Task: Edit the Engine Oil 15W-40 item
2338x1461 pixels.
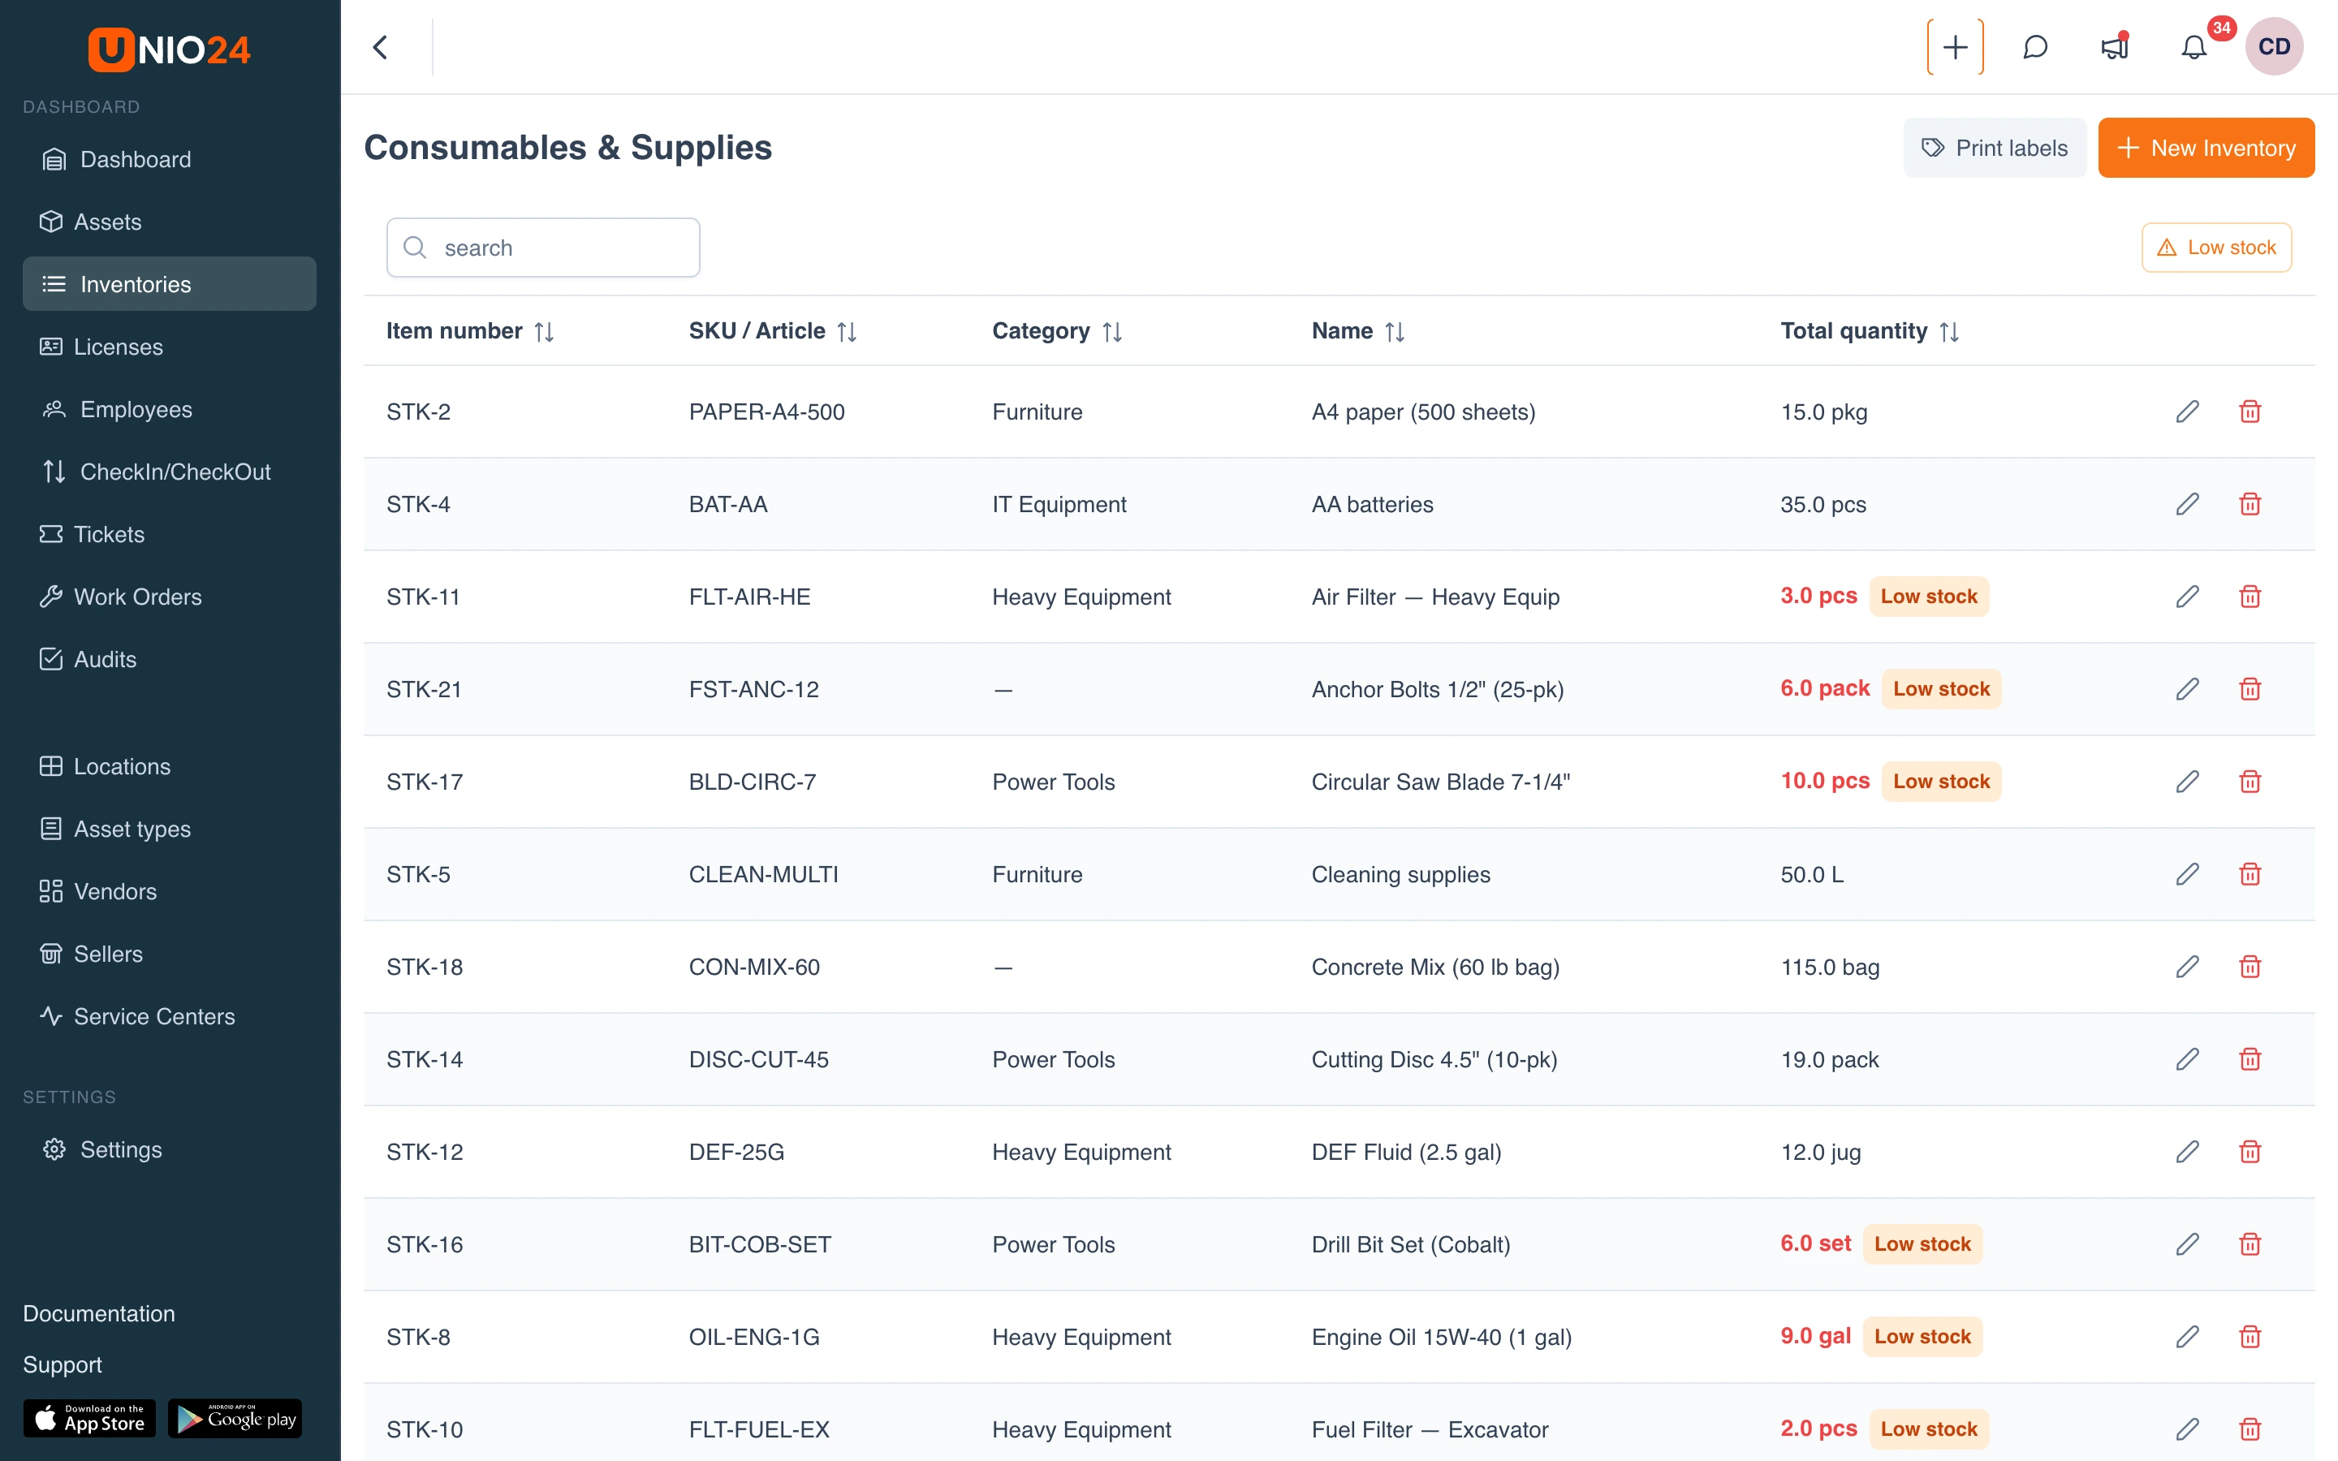Action: [2187, 1338]
